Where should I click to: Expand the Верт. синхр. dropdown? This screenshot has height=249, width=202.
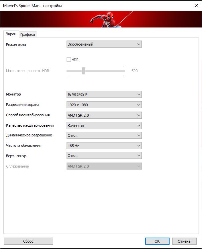[x=104, y=156]
